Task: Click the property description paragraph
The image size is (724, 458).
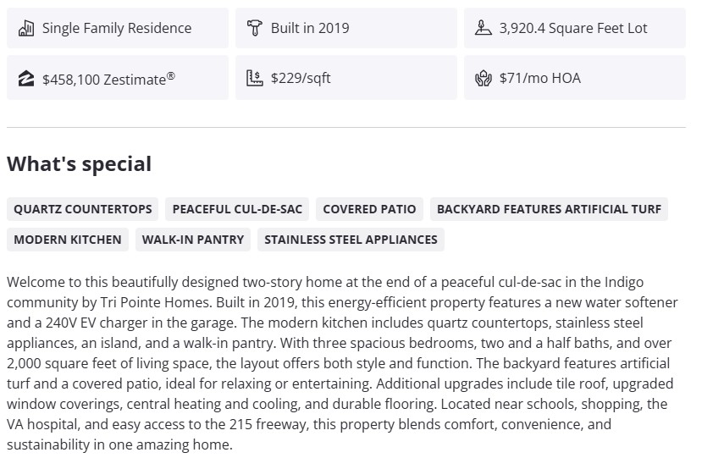Action: pos(342,362)
